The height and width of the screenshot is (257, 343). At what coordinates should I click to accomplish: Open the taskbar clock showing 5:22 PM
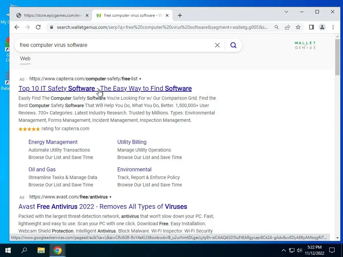click(x=315, y=250)
